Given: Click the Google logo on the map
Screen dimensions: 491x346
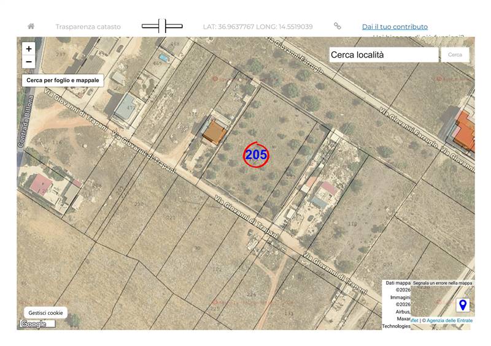Looking at the screenshot, I should (33, 324).
